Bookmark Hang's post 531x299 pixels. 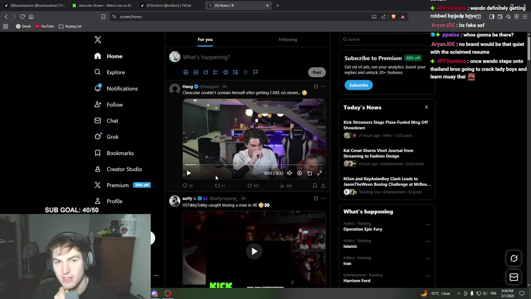coord(315,186)
